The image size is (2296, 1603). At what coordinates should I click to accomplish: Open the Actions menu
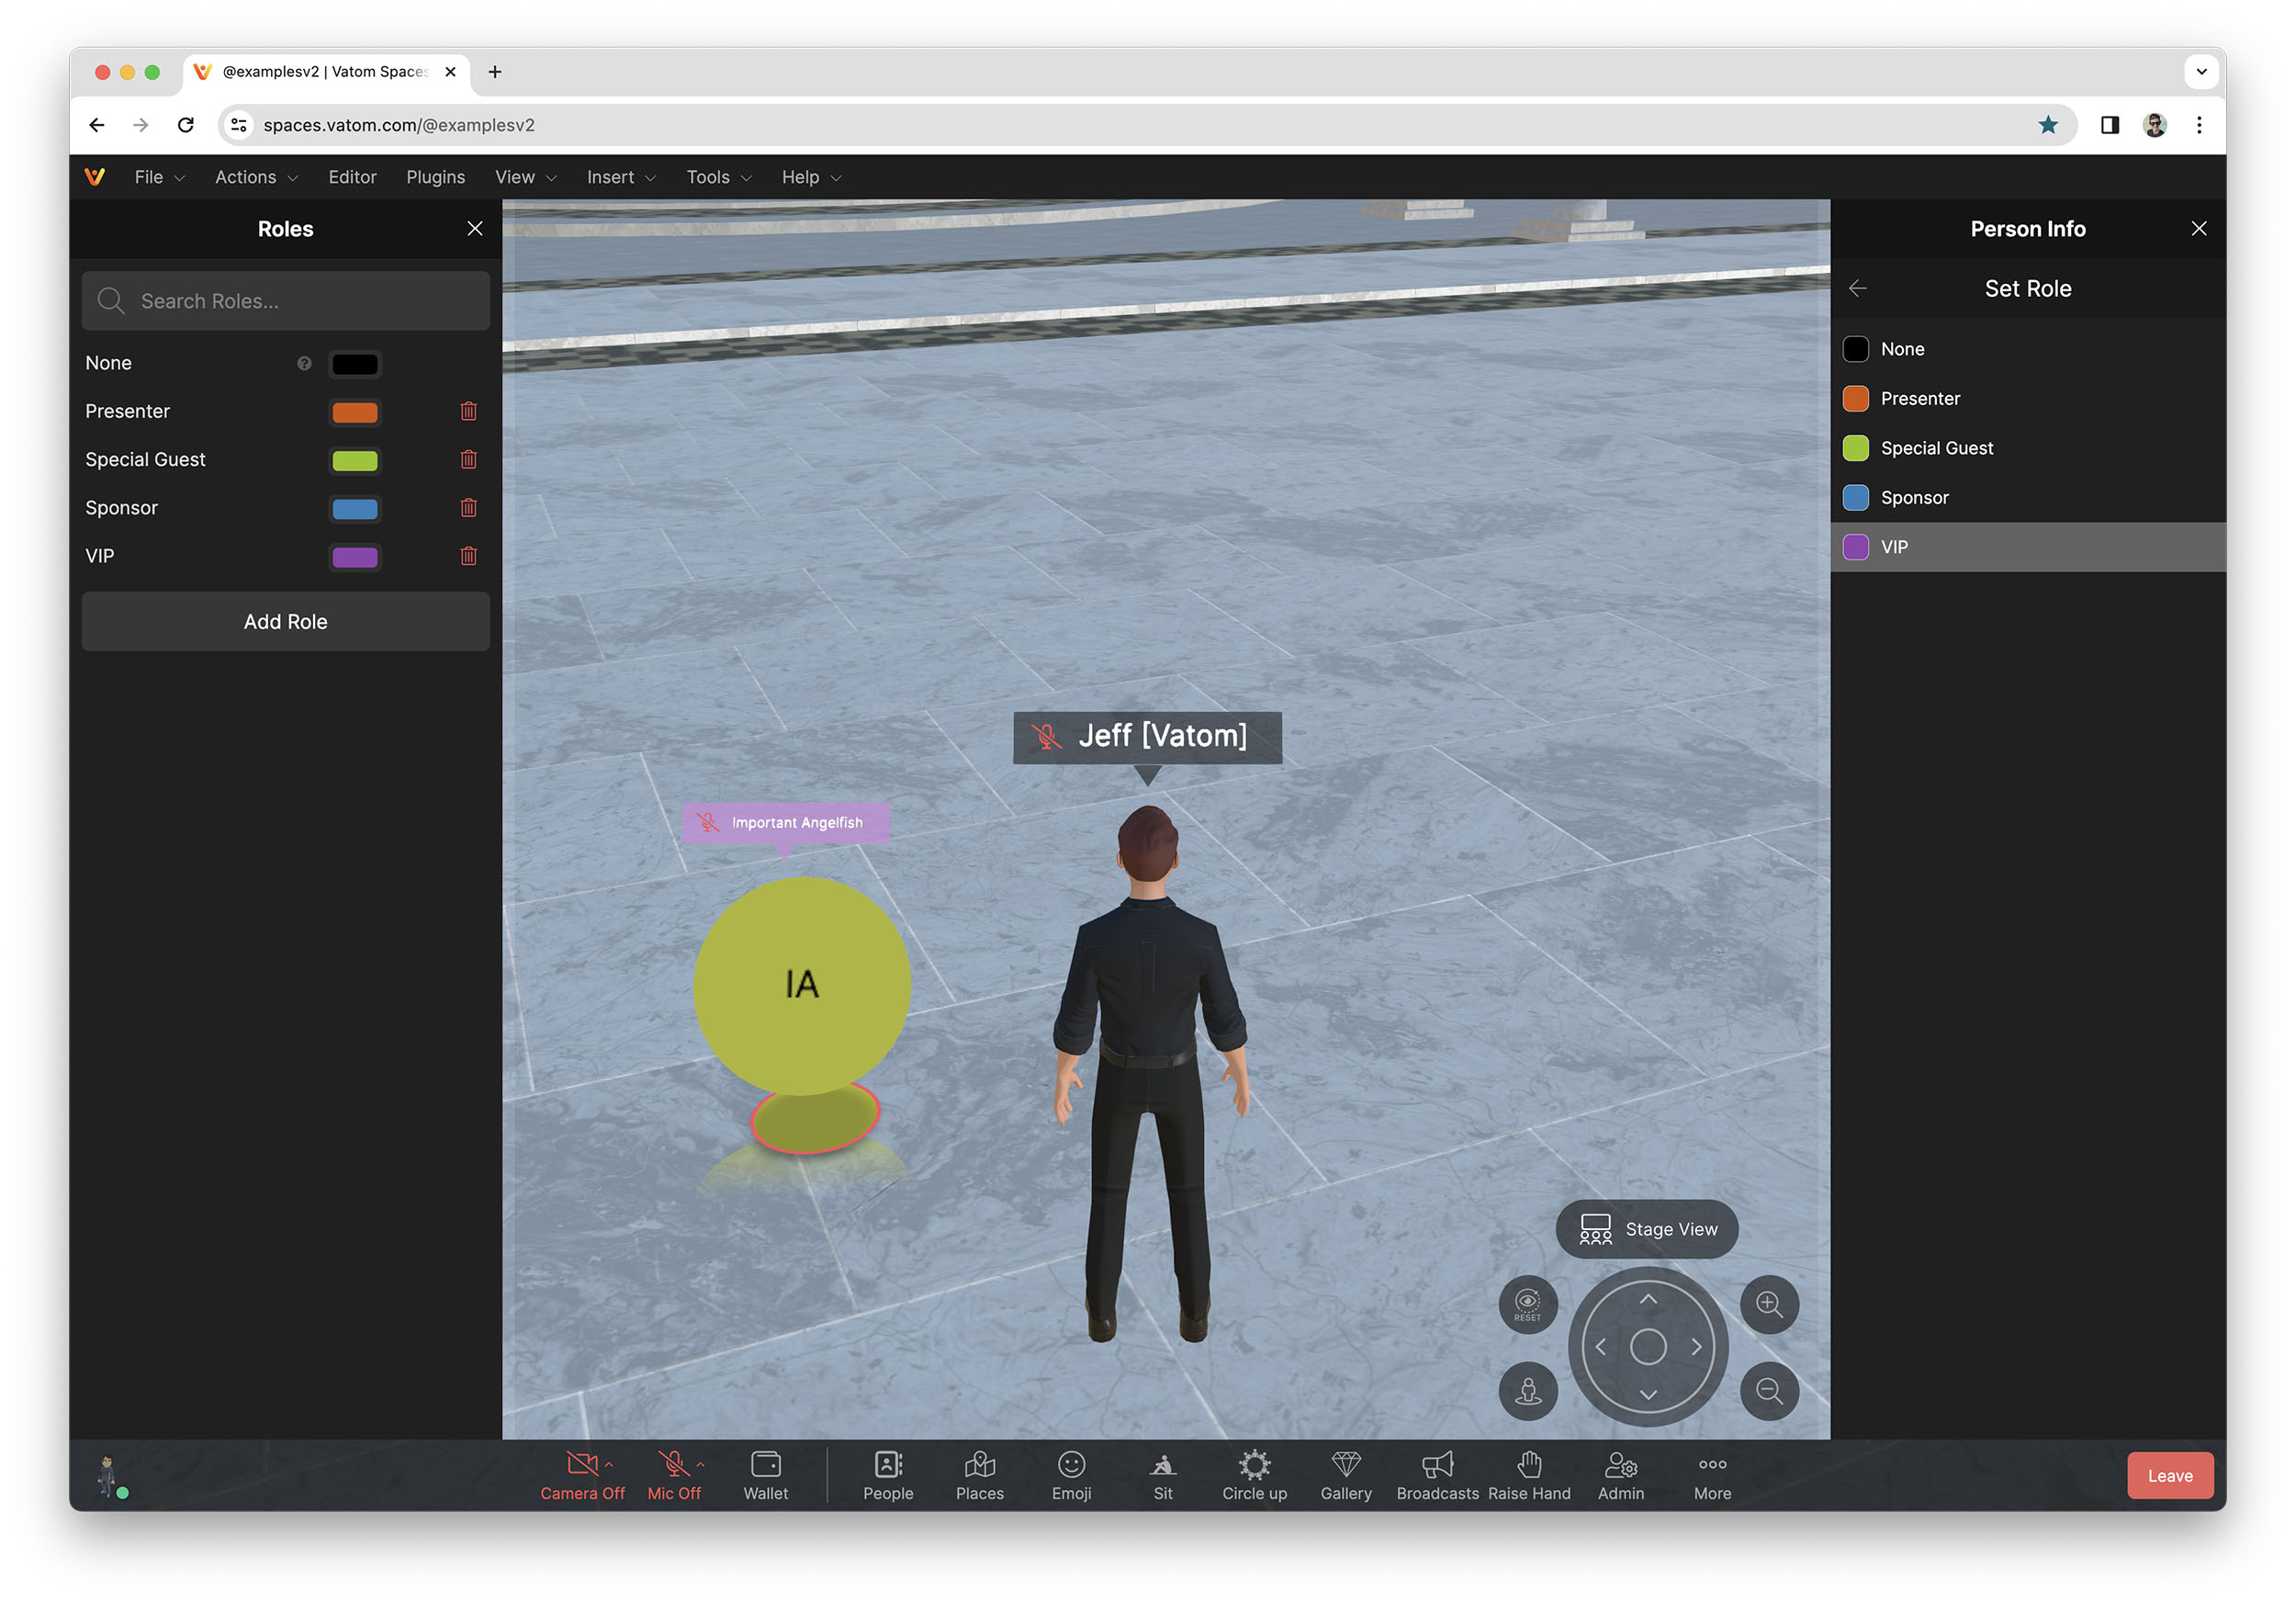[256, 176]
